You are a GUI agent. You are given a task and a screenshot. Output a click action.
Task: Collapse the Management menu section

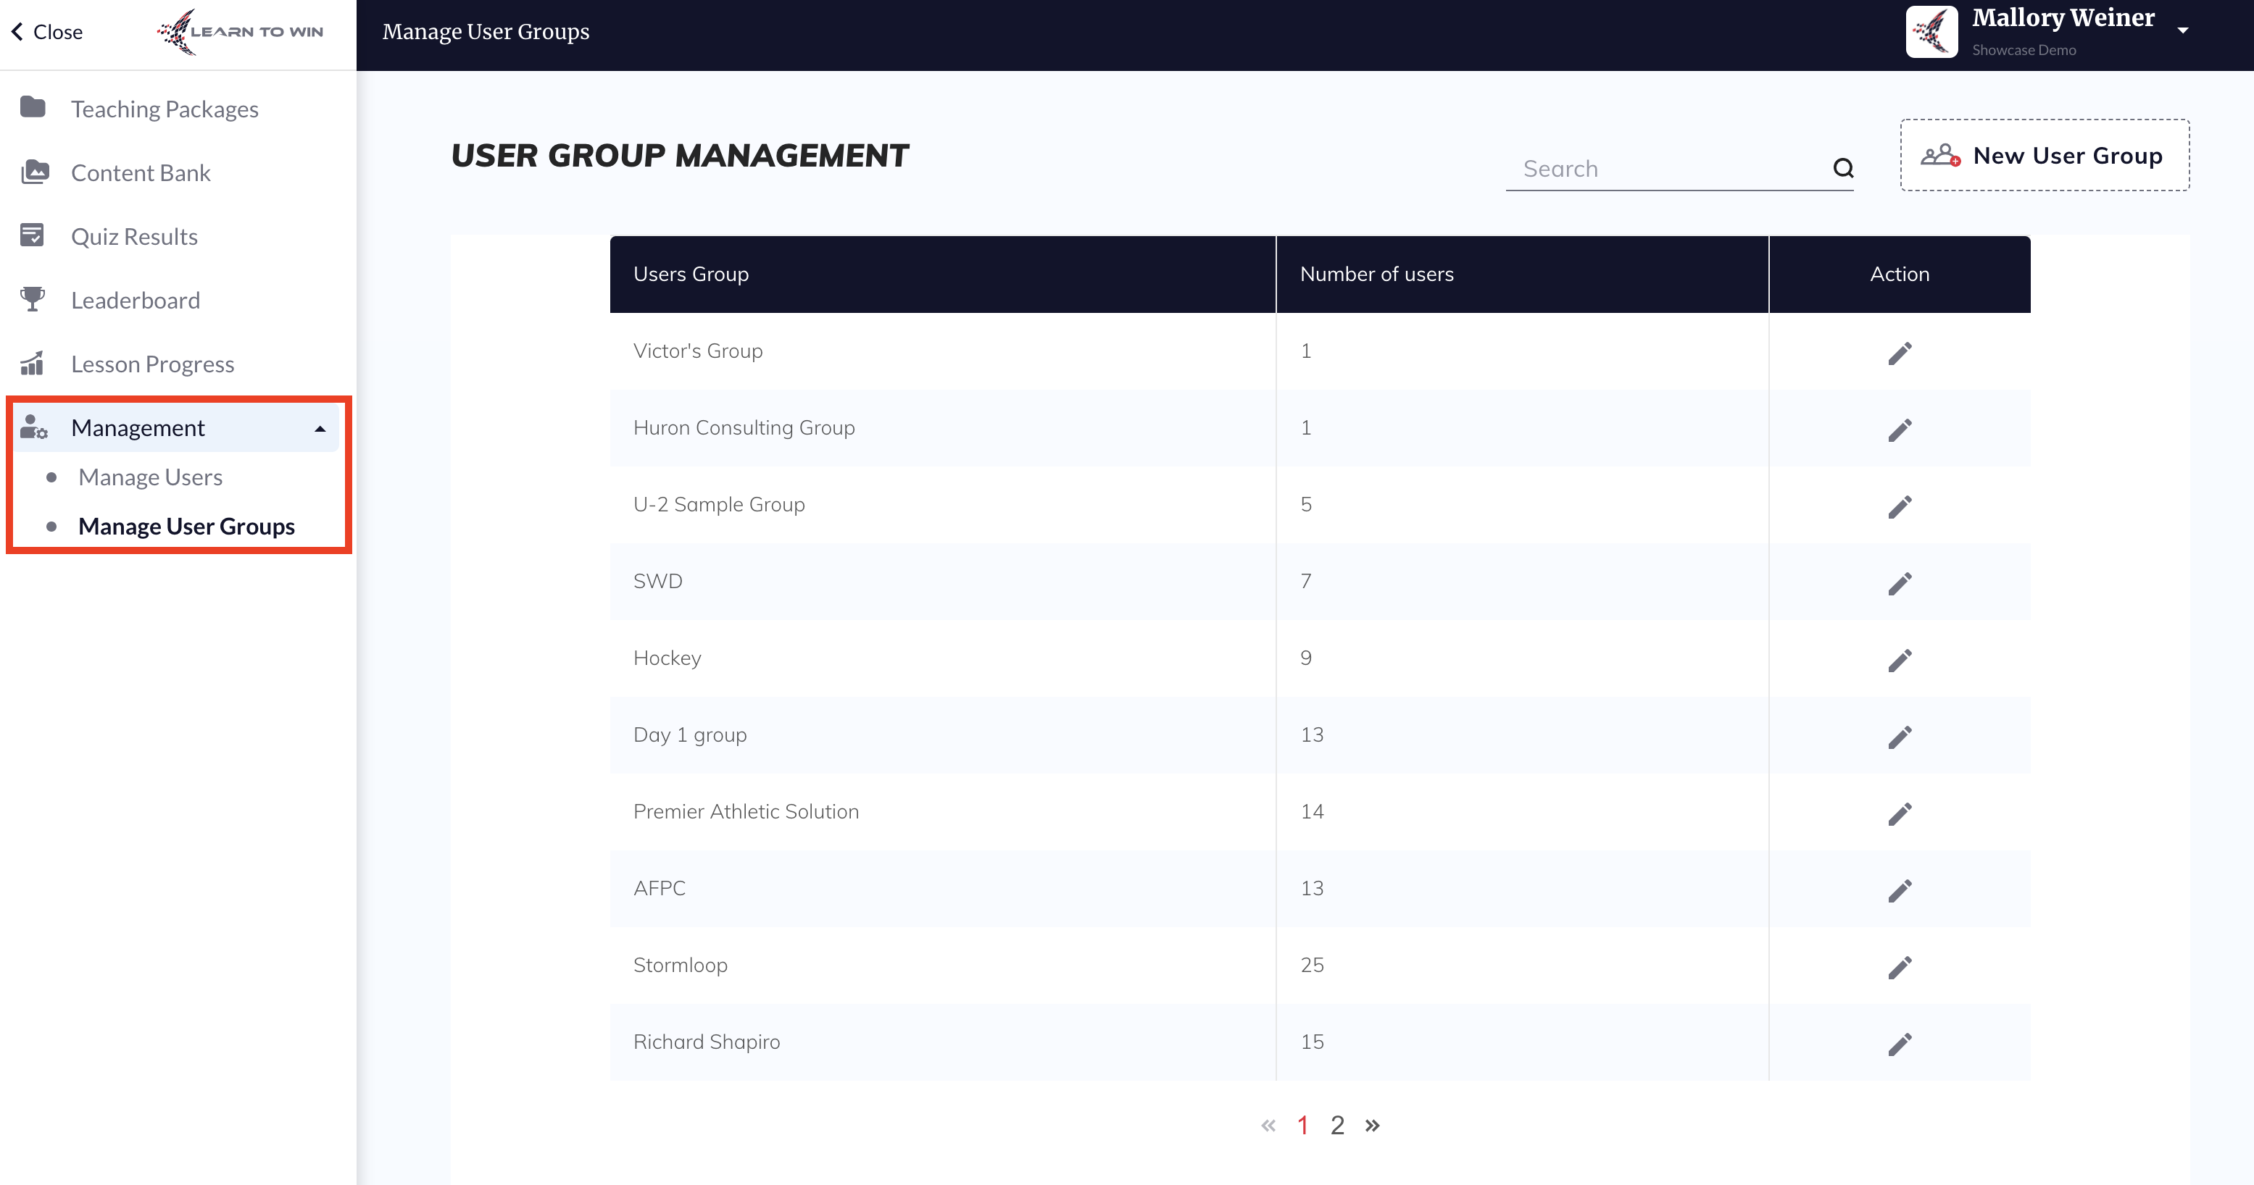pos(320,429)
